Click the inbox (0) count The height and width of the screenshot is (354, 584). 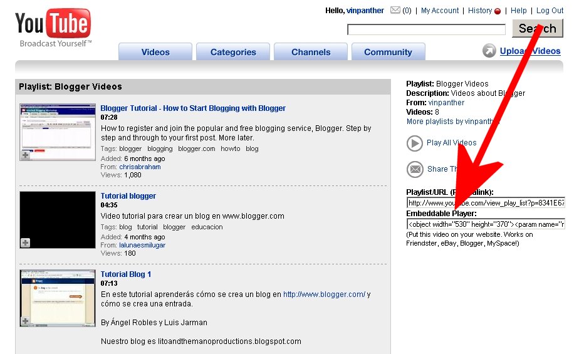pyautogui.click(x=407, y=11)
